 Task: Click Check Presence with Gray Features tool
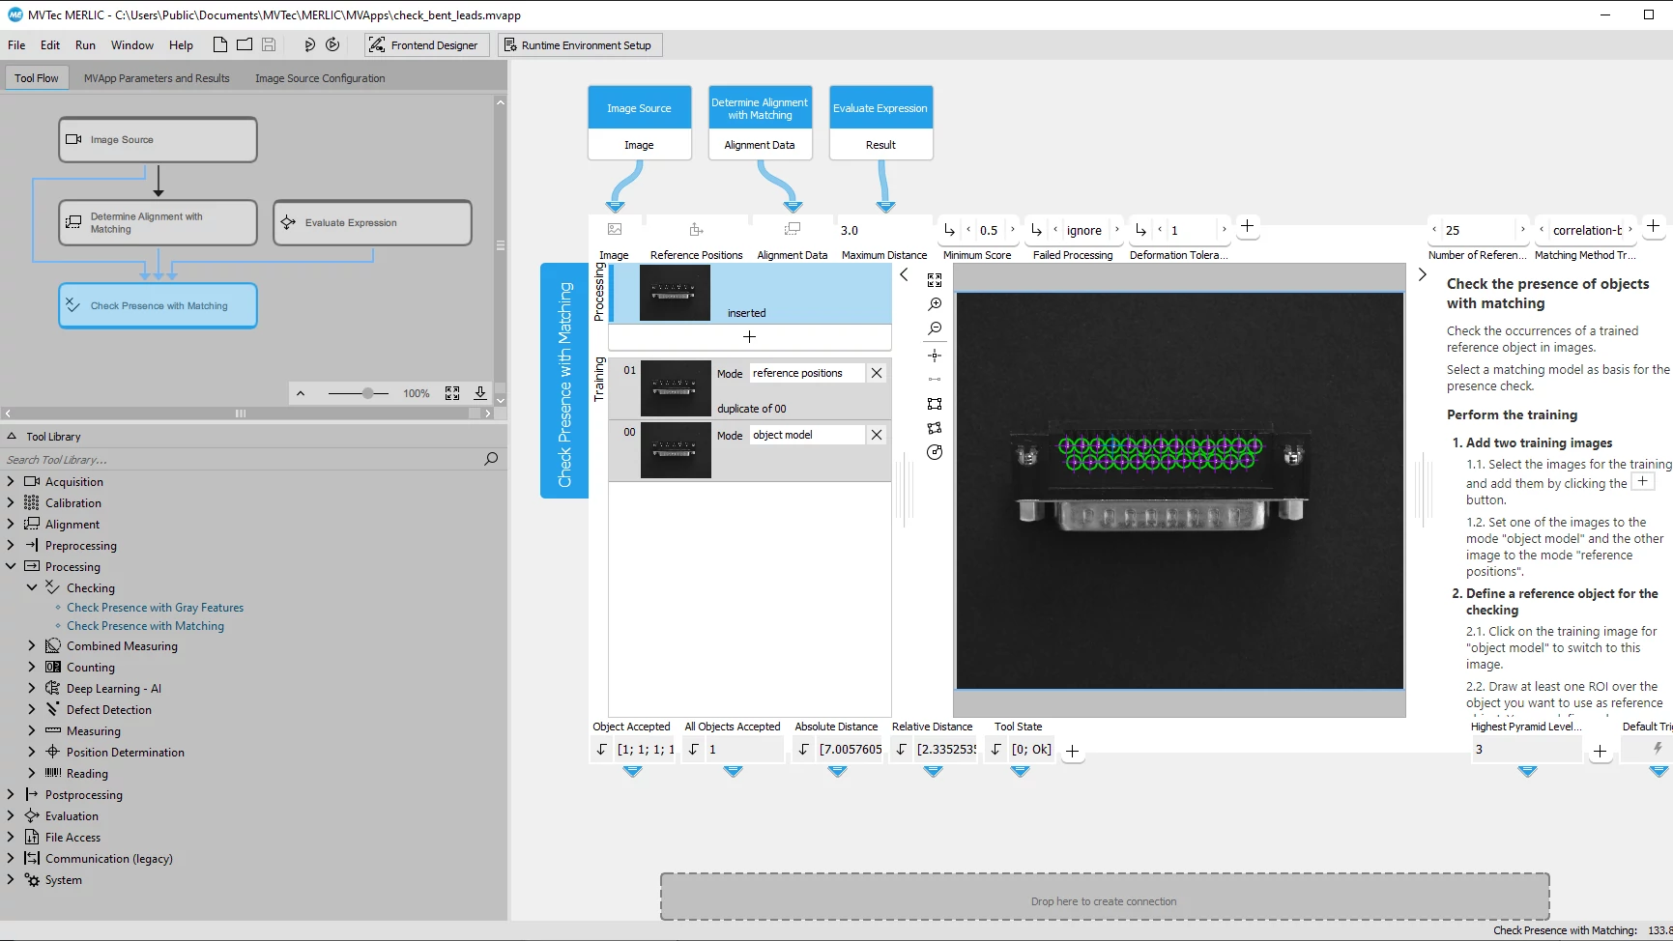[156, 608]
